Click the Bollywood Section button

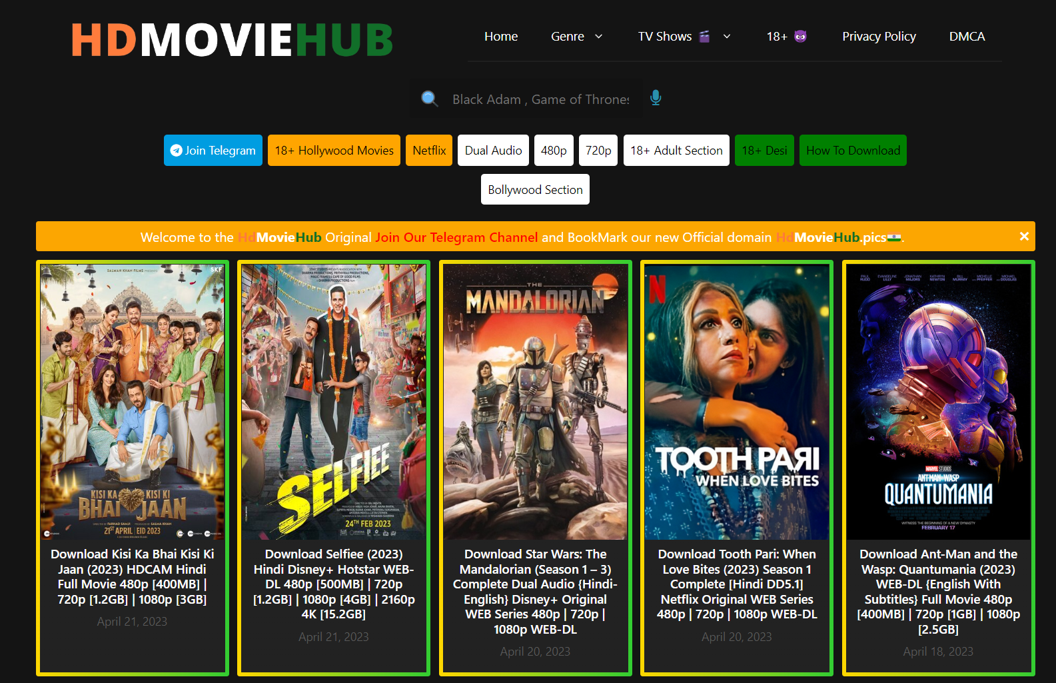(535, 189)
